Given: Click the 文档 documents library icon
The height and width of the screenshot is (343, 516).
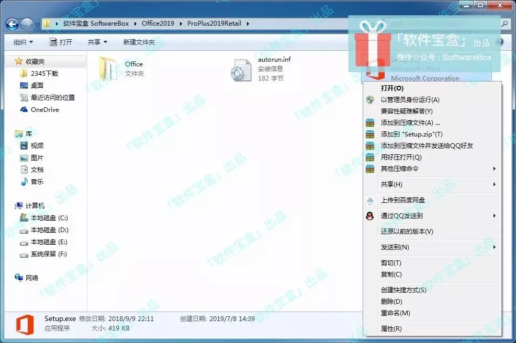Looking at the screenshot, I should tap(24, 169).
